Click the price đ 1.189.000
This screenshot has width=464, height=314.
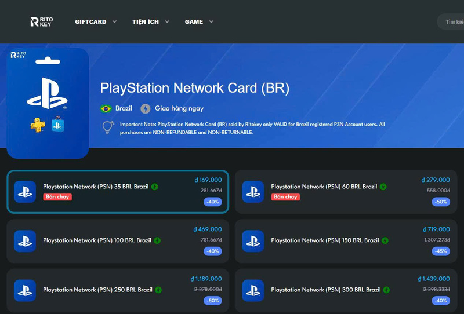point(206,279)
